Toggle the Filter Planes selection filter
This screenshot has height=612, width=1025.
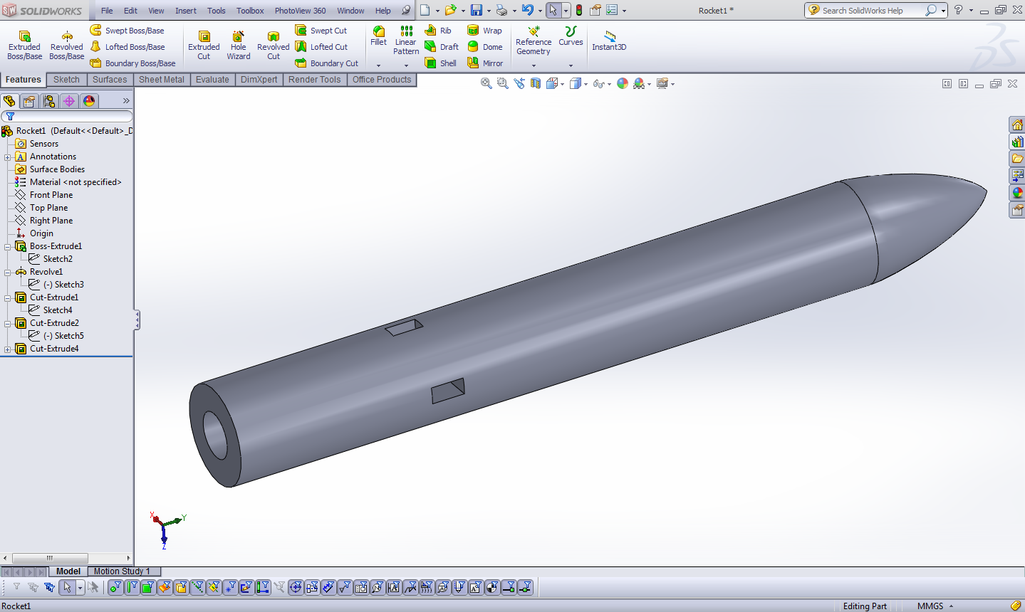click(x=213, y=587)
